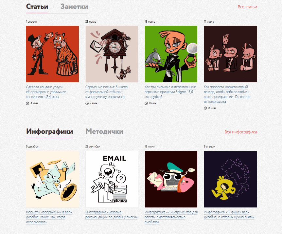Open the маркетинговый тендер article title

click(x=227, y=94)
